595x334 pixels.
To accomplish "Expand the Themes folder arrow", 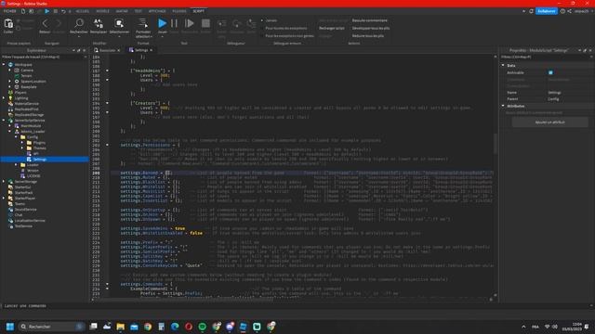I will [x=22, y=148].
